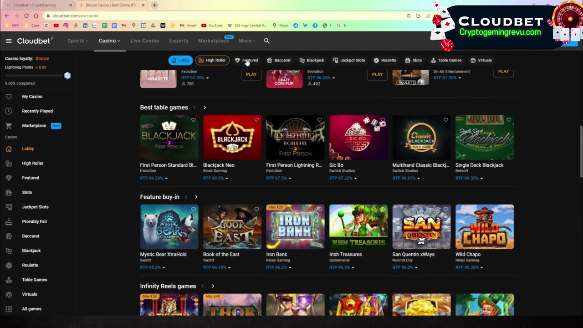Click Featured diamond icon in sidebar

pos(9,178)
